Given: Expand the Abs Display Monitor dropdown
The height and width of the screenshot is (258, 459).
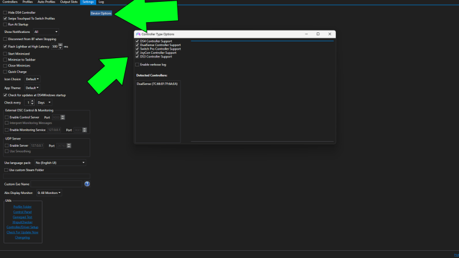Looking at the screenshot, I should point(49,193).
